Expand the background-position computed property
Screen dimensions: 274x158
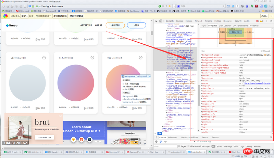tap(201, 57)
